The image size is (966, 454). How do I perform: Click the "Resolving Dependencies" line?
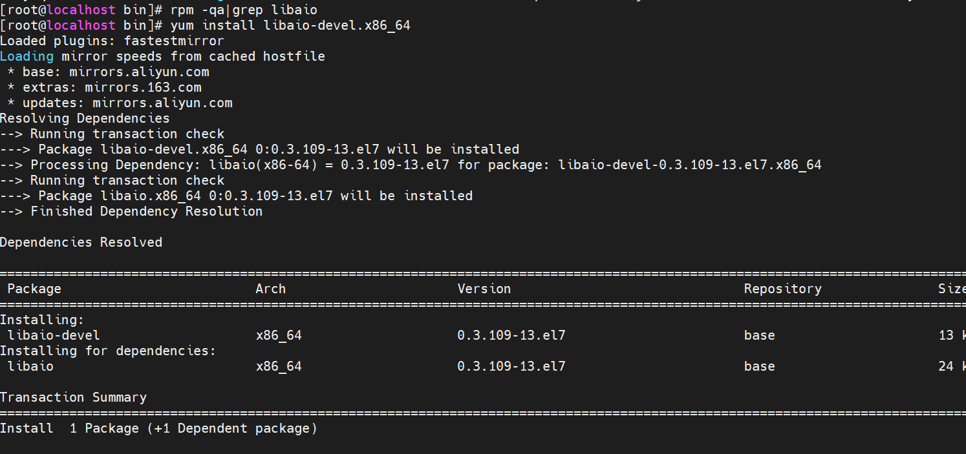pos(85,118)
